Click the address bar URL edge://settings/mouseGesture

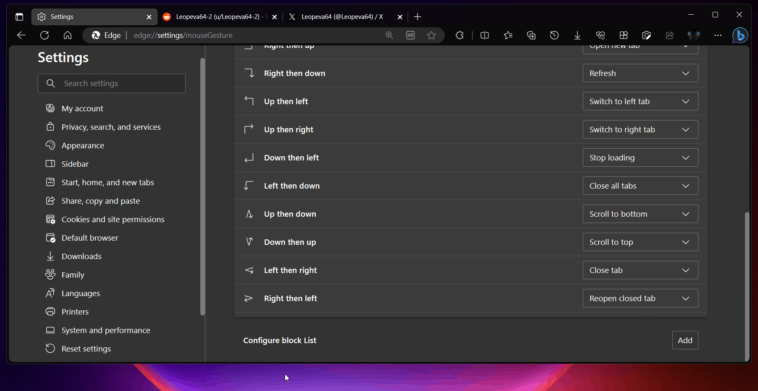pos(183,35)
